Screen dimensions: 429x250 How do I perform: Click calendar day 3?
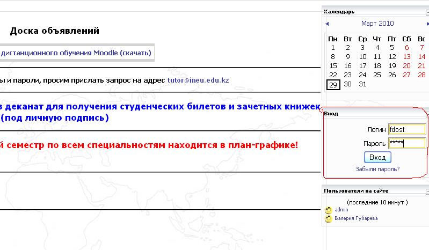[x=362, y=48]
